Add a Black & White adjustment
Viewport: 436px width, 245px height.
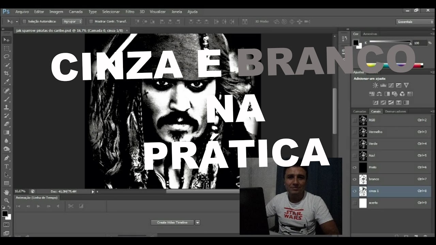387,94
